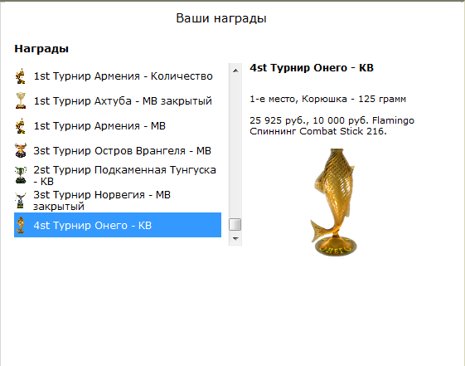This screenshot has width=465, height=366.
Task: Click the awards list scroll down arrow
Action: click(235, 239)
